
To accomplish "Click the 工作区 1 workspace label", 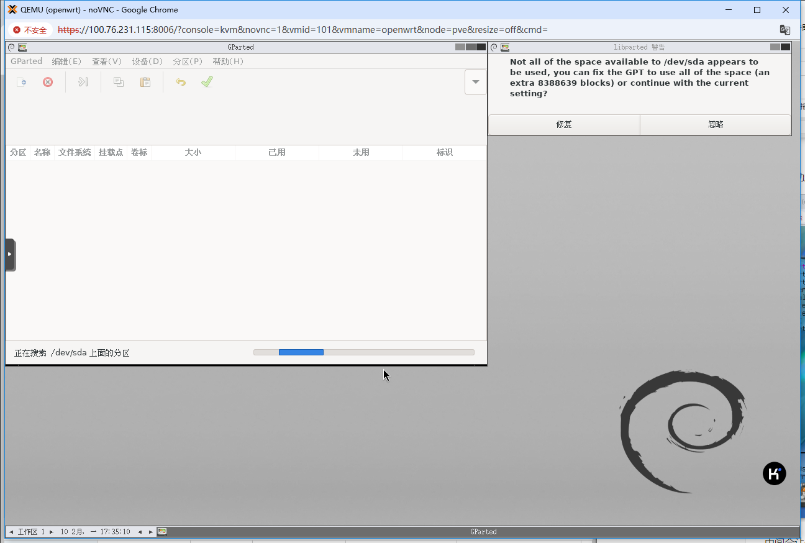I will click(x=31, y=532).
